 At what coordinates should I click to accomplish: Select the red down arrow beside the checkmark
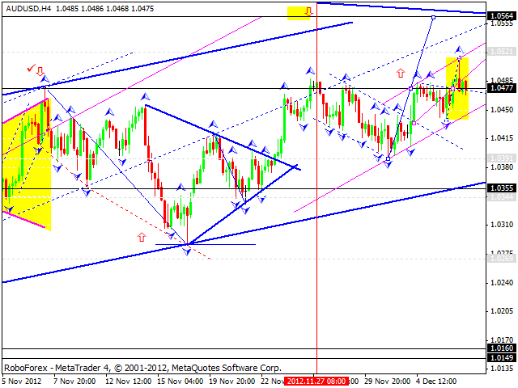click(x=40, y=71)
